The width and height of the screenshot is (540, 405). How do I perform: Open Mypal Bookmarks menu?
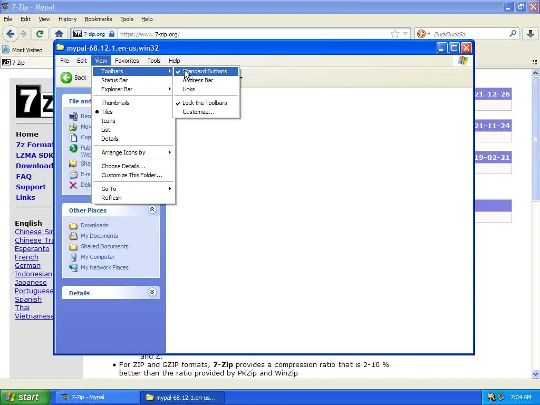[x=99, y=19]
